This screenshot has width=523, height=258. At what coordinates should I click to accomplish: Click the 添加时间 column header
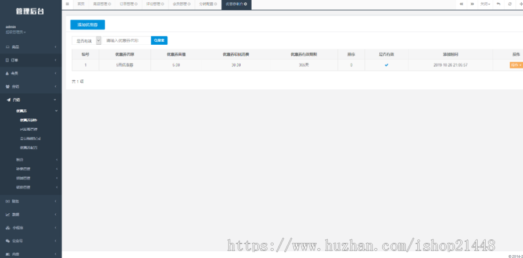coord(450,55)
